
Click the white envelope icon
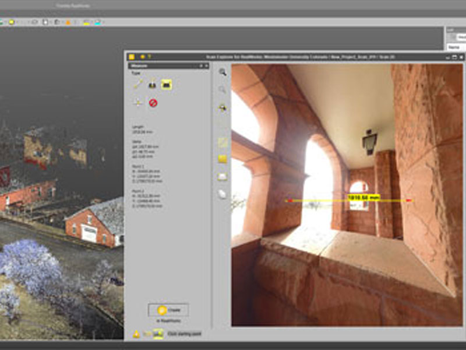coord(223,177)
